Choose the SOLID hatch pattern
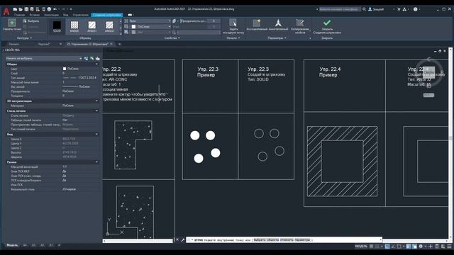Image resolution: width=454 pixels, height=255 pixels. click(57, 26)
